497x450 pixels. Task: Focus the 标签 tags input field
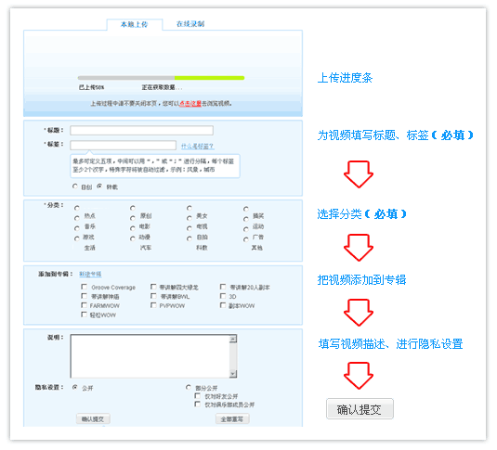[x=123, y=146]
